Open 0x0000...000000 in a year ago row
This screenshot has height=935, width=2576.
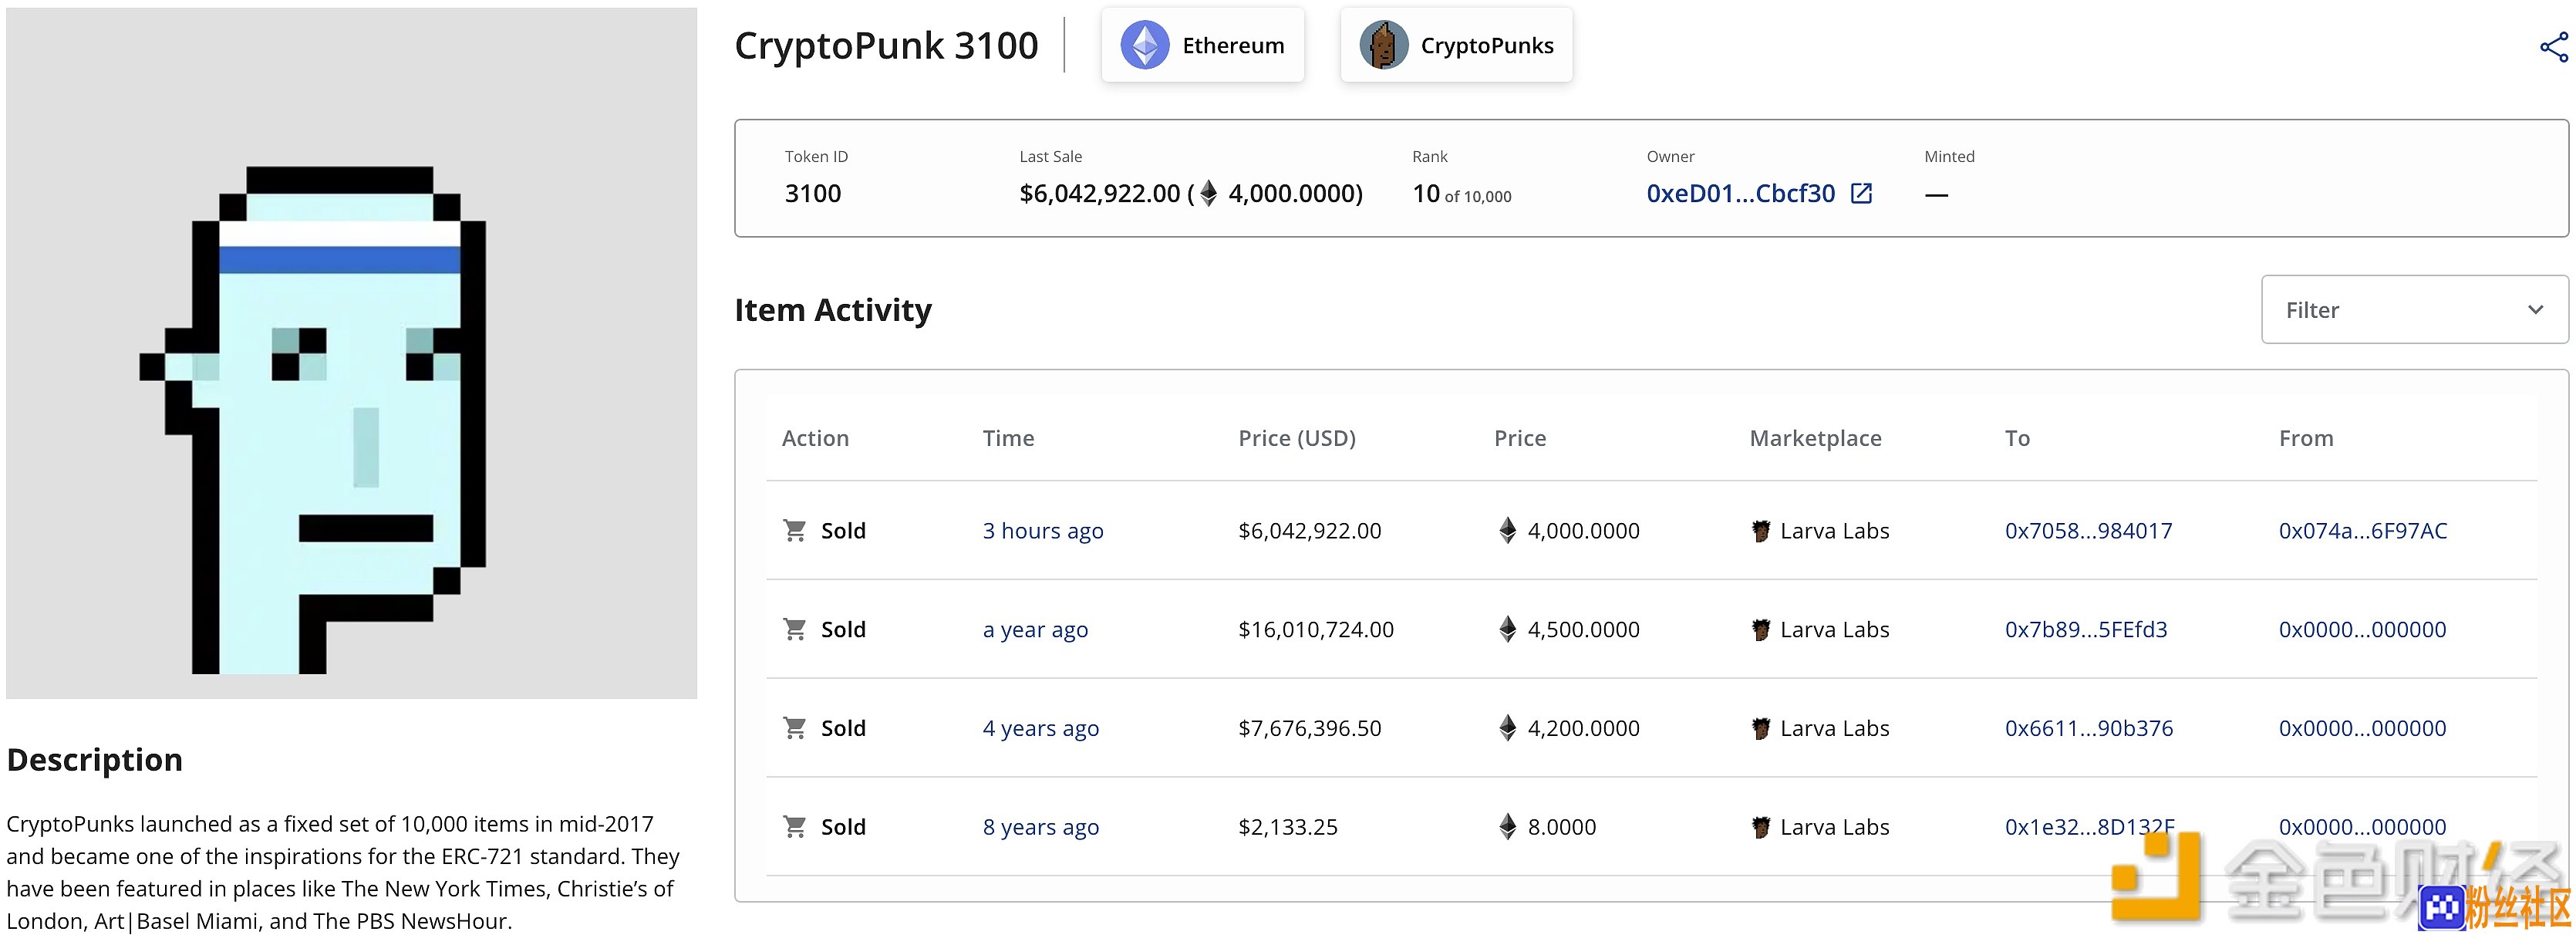pyautogui.click(x=2362, y=630)
